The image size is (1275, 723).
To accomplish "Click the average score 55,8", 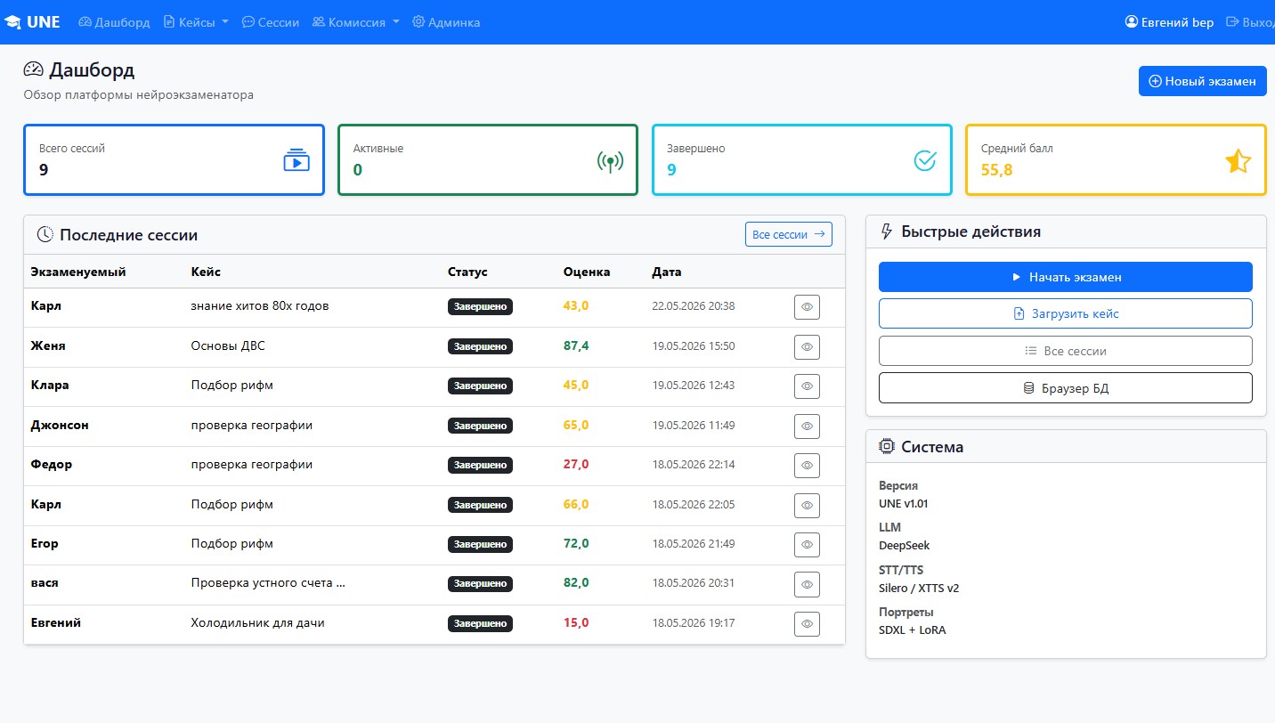I will (996, 170).
